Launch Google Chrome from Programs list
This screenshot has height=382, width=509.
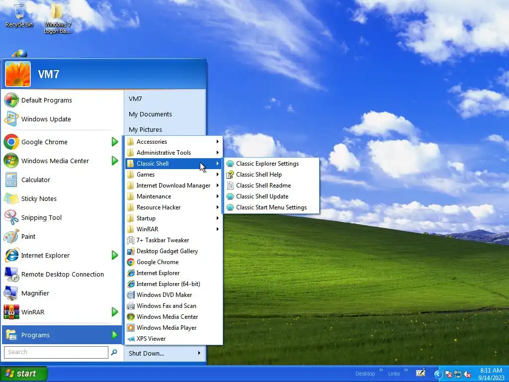(173, 262)
